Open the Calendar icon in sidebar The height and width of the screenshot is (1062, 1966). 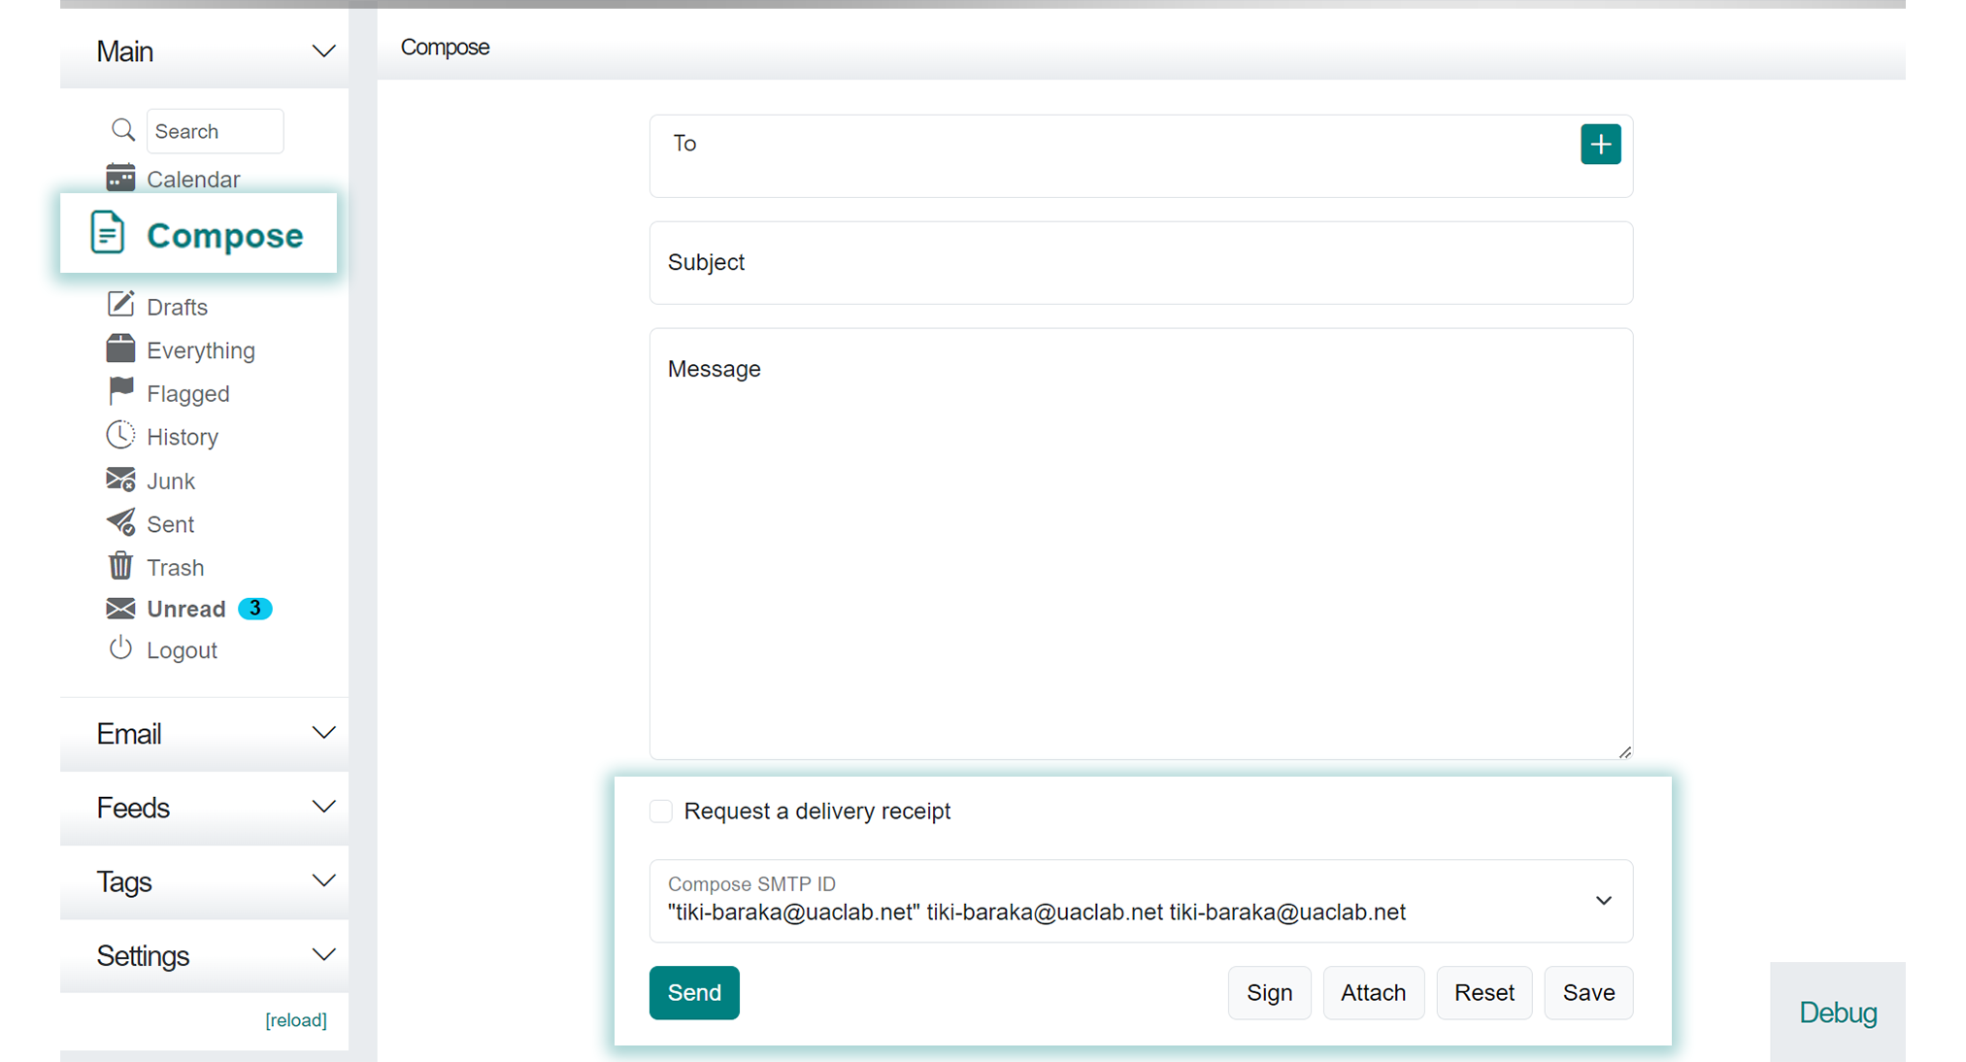point(120,178)
